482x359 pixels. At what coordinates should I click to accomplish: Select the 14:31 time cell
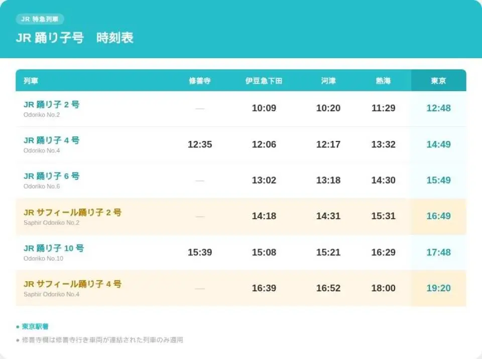click(328, 216)
